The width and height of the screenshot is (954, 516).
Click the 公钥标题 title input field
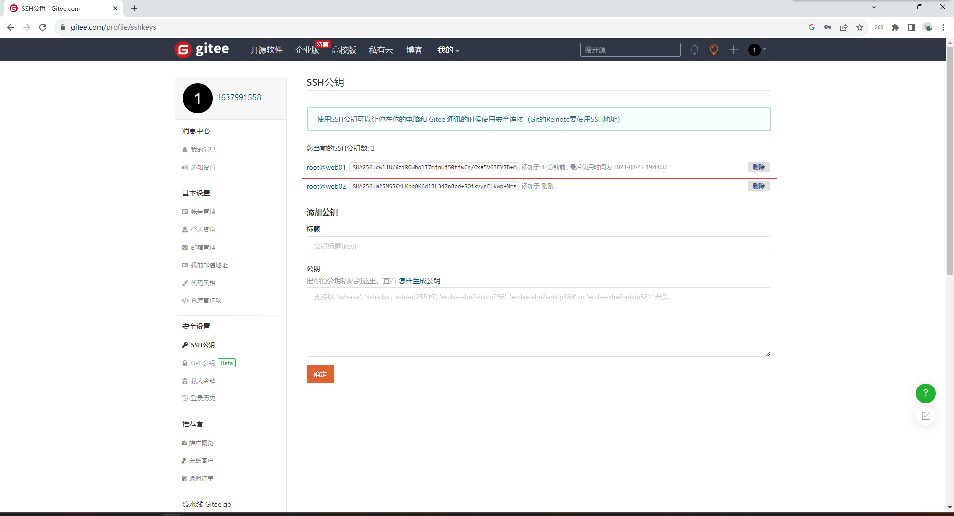(538, 246)
